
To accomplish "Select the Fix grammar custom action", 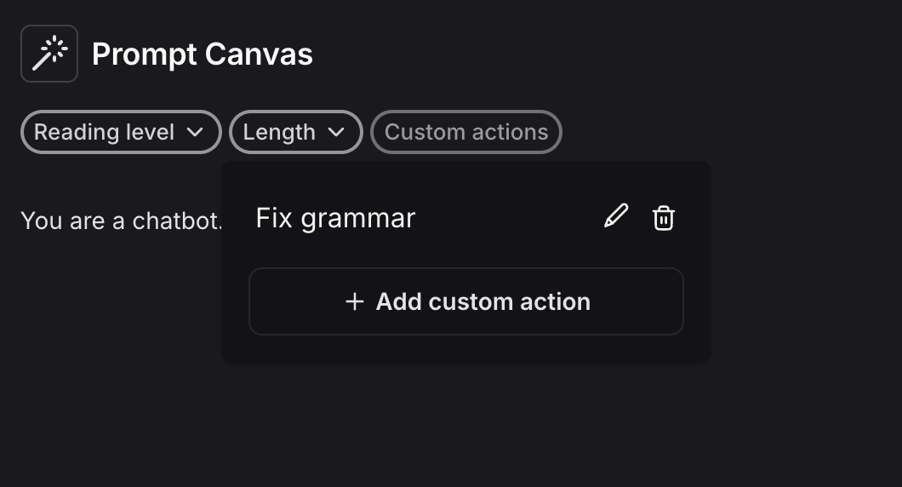I will [x=466, y=218].
